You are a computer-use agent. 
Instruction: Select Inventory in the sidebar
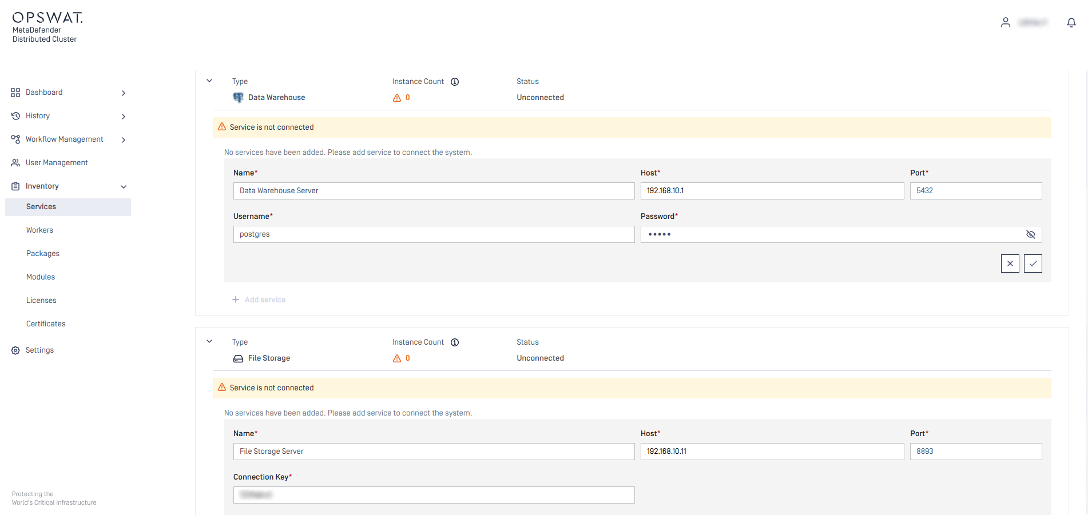click(68, 186)
